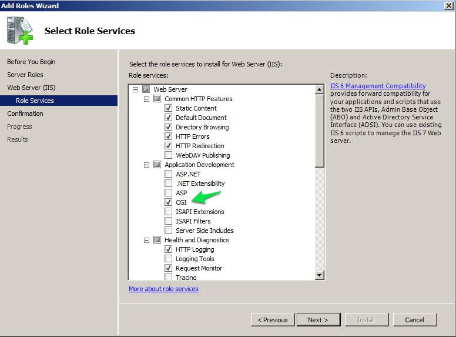The image size is (456, 337).
Task: Click the Add Roles Wizard server icon
Action: click(x=19, y=31)
